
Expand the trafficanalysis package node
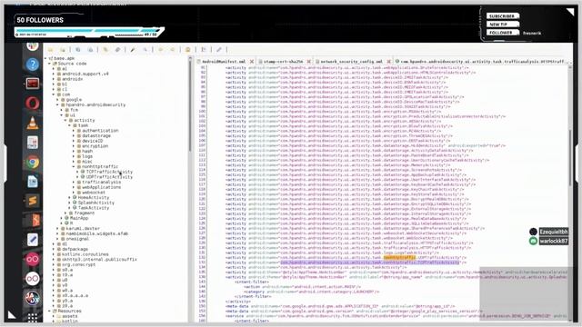pyautogui.click(x=74, y=182)
